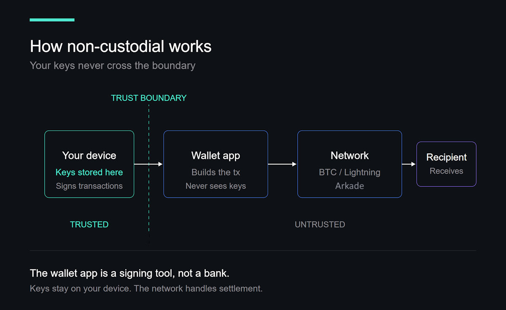Click the 'BTC / Lightning' text

(350, 172)
